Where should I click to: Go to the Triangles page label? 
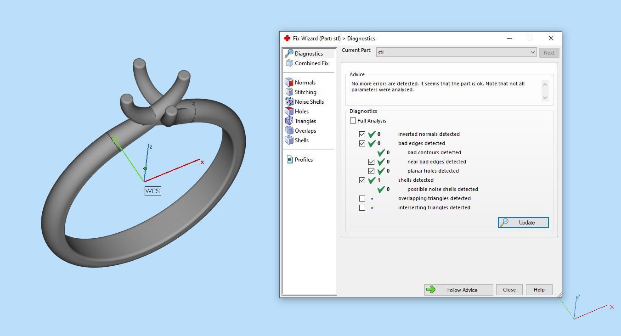(305, 121)
